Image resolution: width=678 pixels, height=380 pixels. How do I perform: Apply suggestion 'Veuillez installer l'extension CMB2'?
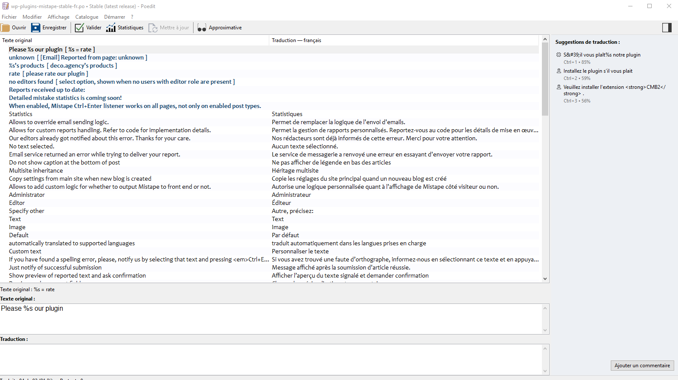tap(615, 90)
